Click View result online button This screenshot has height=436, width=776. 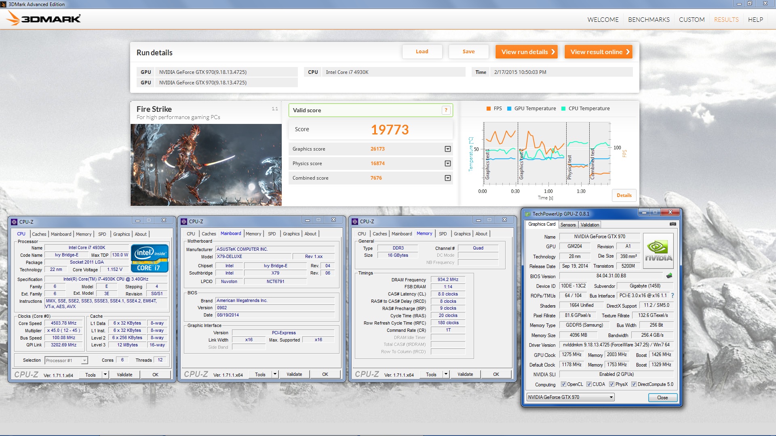click(599, 52)
